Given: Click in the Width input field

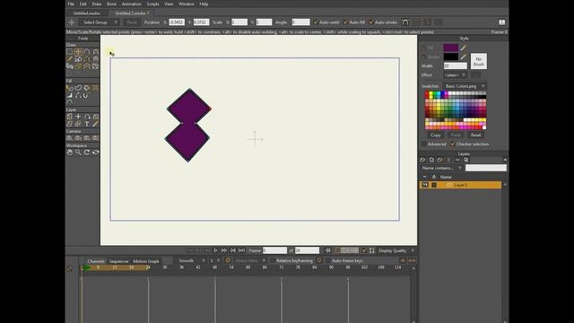Looking at the screenshot, I should pyautogui.click(x=456, y=65).
